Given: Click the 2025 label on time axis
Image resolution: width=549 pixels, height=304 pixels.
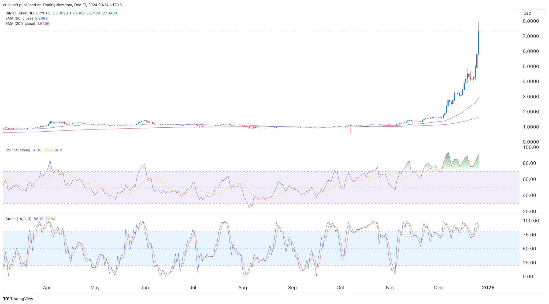Looking at the screenshot, I should [488, 288].
